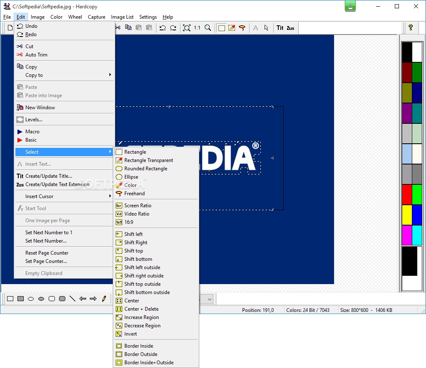The height and width of the screenshot is (368, 426).
Task: Click the magnifier zoom icon in toolbar
Action: [x=208, y=28]
